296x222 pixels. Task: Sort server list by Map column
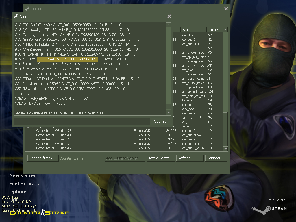pyautogui.click(x=193, y=30)
